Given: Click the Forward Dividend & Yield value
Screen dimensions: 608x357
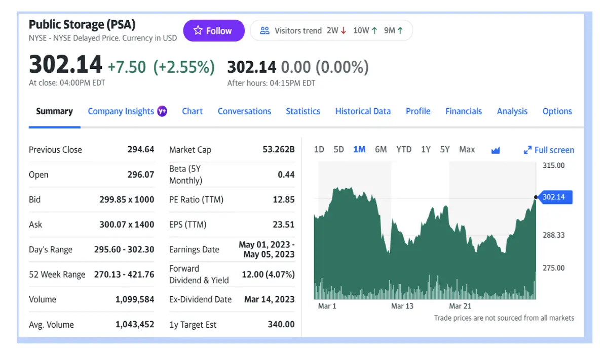Looking at the screenshot, I should click(268, 275).
